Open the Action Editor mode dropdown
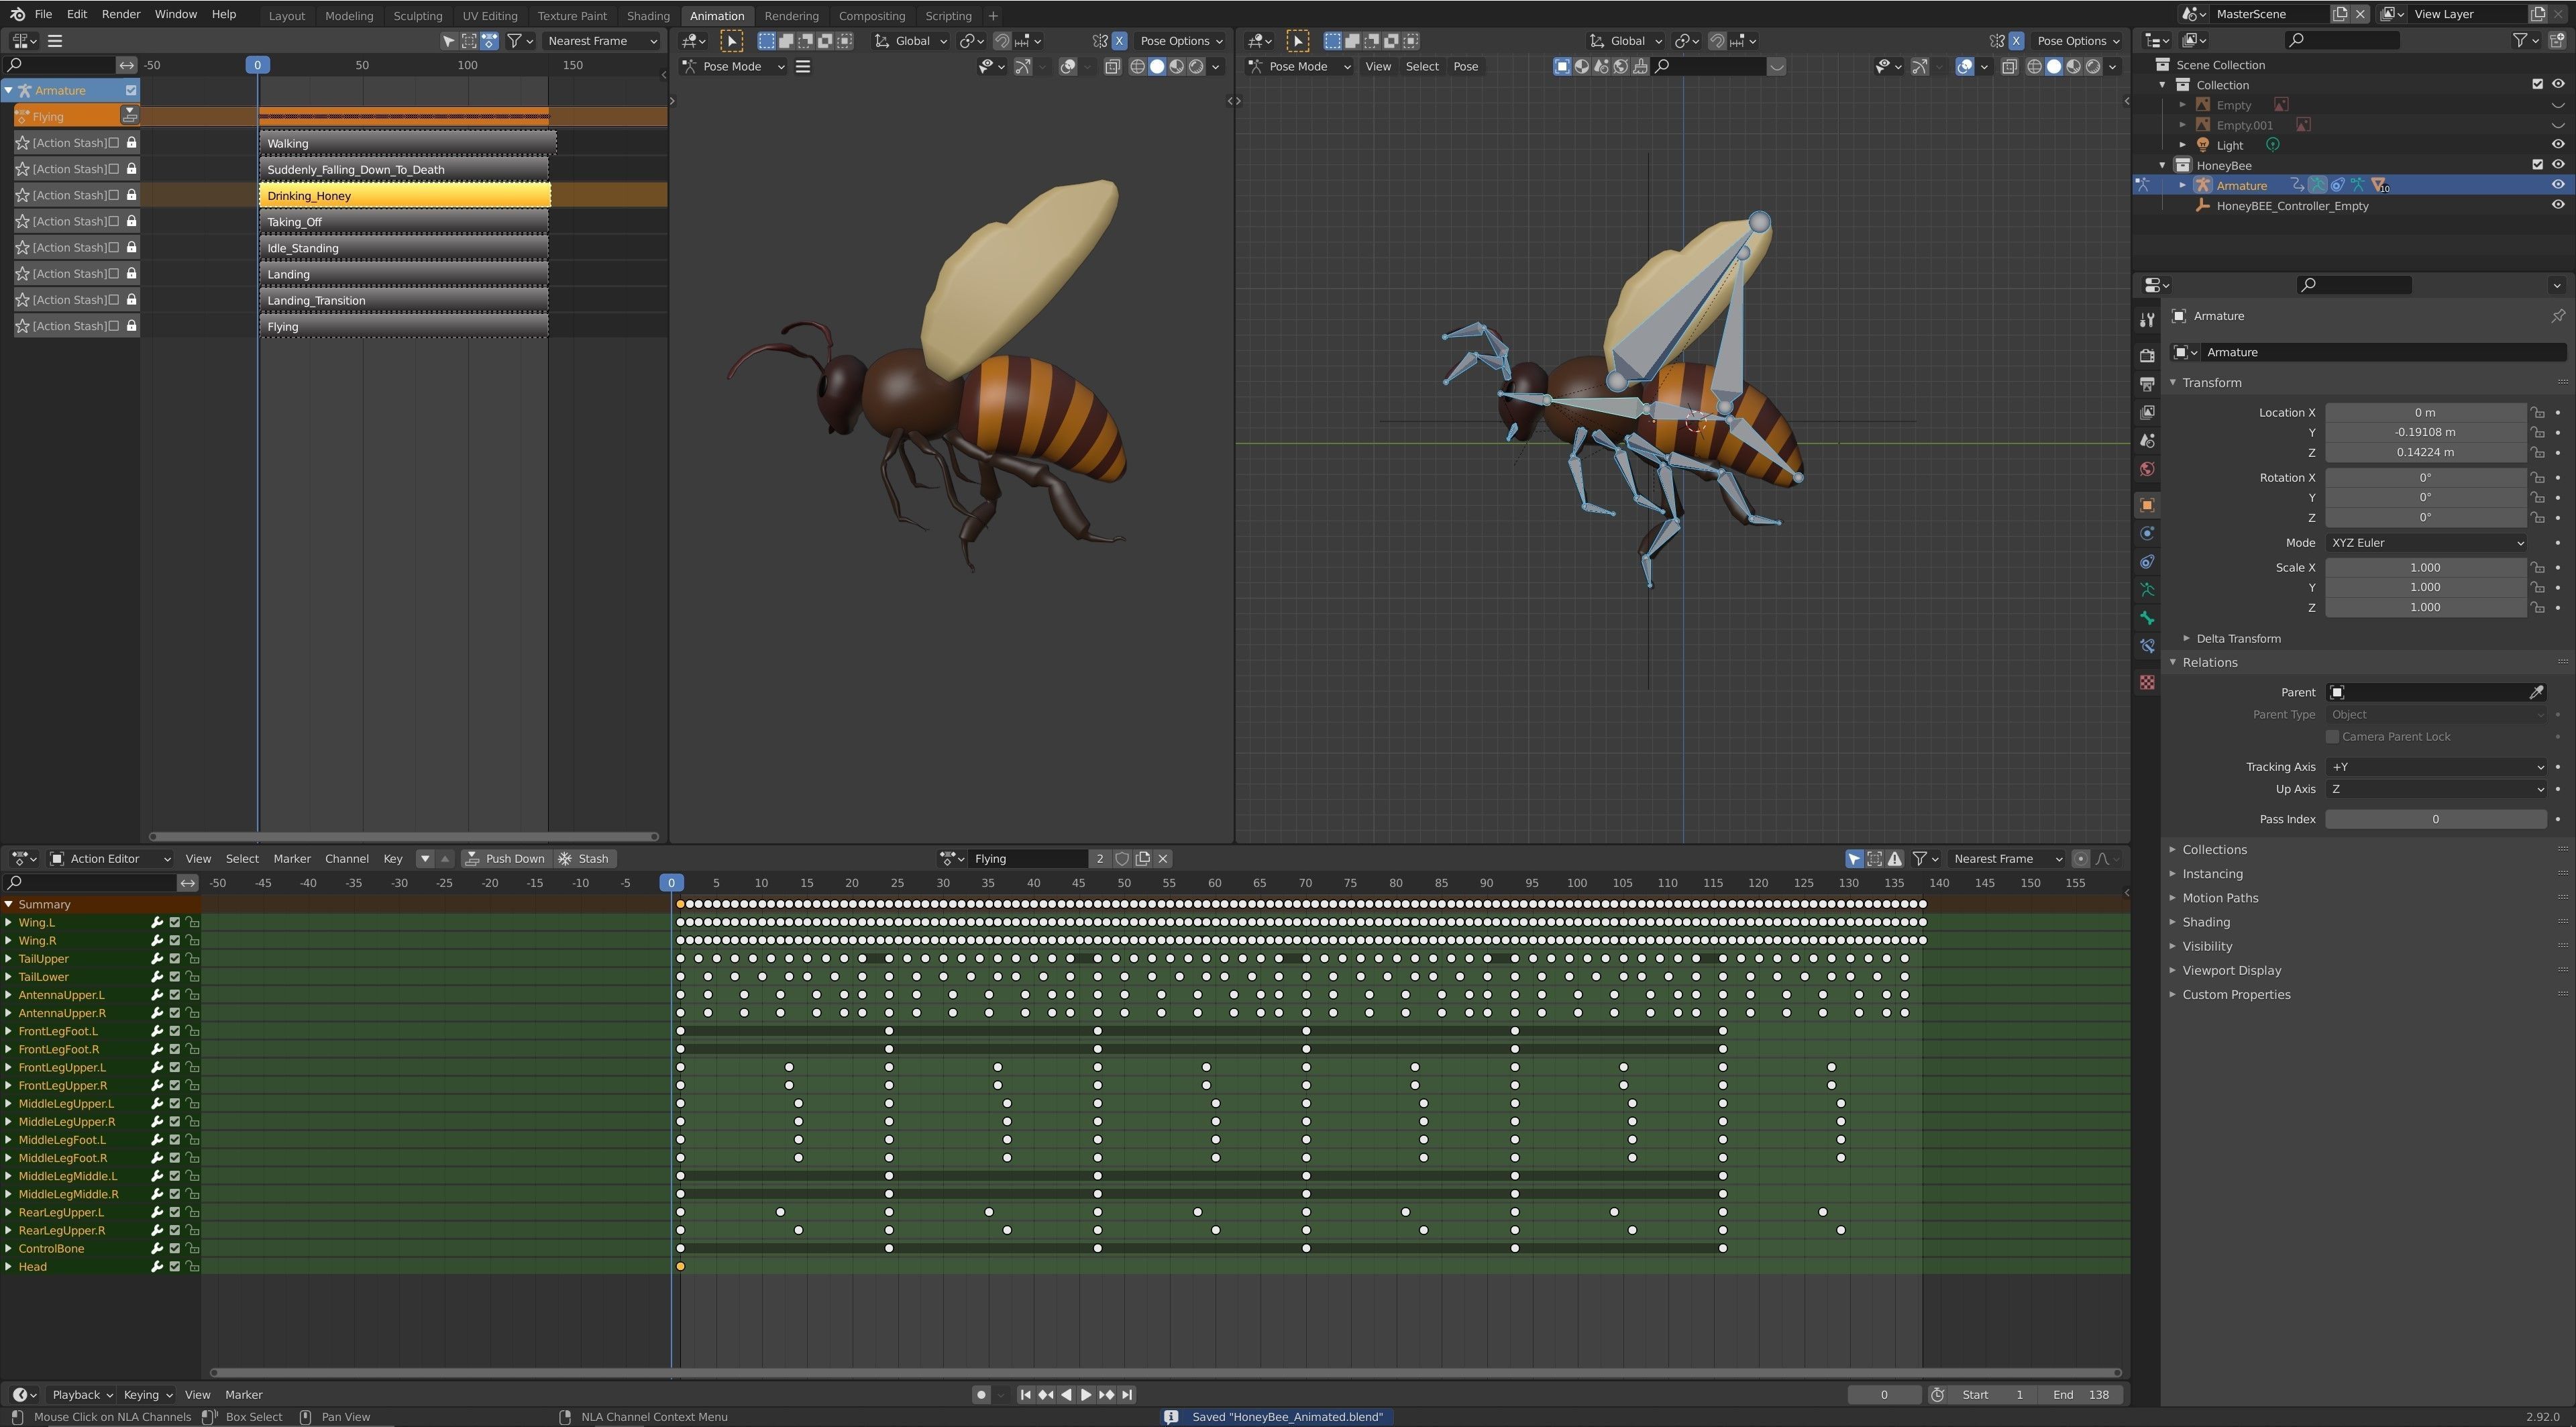The height and width of the screenshot is (1427, 2576). [x=110, y=858]
